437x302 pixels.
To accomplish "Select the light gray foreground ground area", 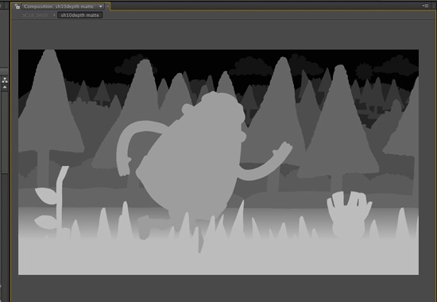I will [x=218, y=257].
